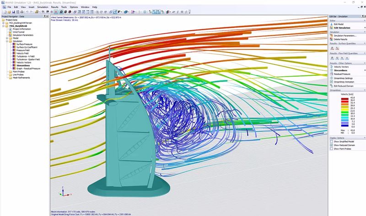Screen dimensions: 366x216
Task: Click the Pressure Field result in tree
Action: pyautogui.click(x=23, y=50)
